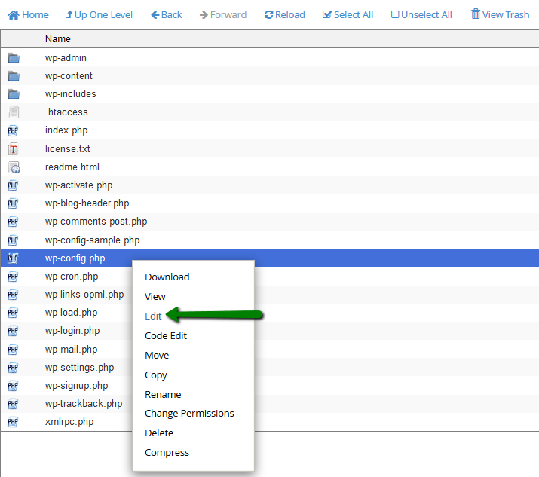Click the wp-blog-header.php PHP icon

pyautogui.click(x=13, y=203)
